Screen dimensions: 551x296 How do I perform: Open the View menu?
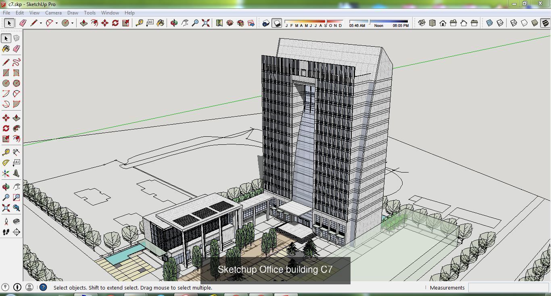[34, 13]
